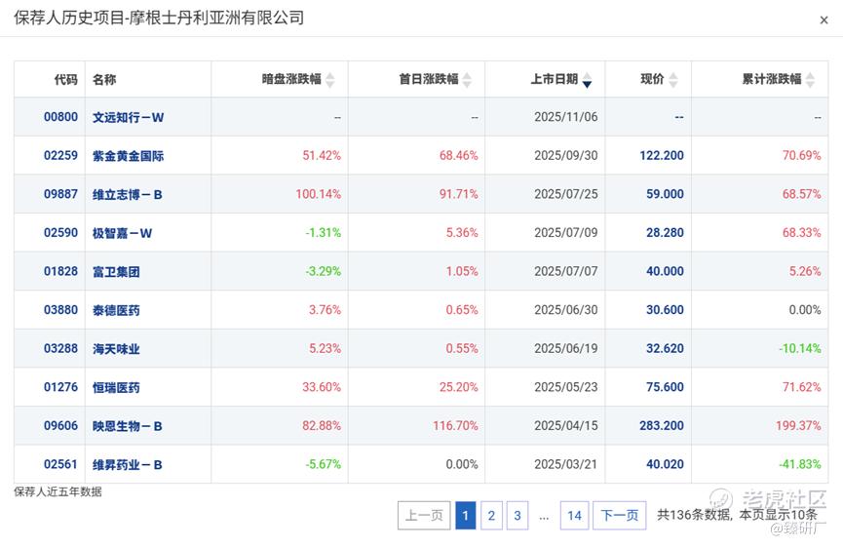Open 极智嘉-W stock link
The height and width of the screenshot is (548, 843).
coord(122,233)
